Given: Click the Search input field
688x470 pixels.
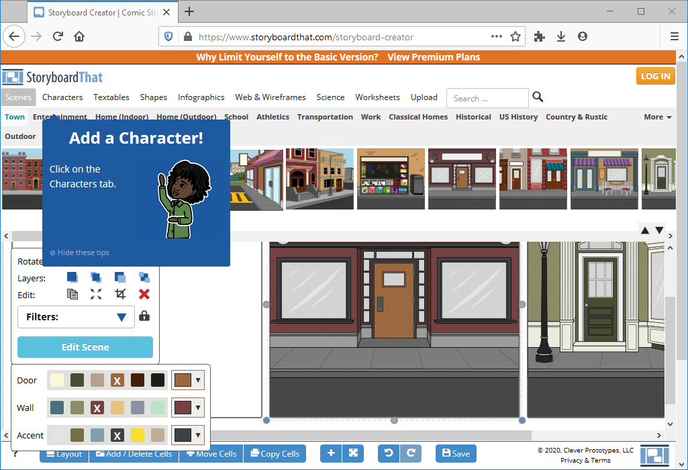Looking at the screenshot, I should [x=487, y=98].
